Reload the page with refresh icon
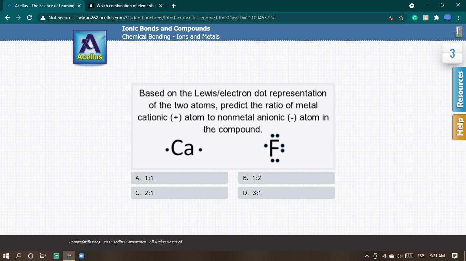The image size is (466, 261). click(29, 18)
